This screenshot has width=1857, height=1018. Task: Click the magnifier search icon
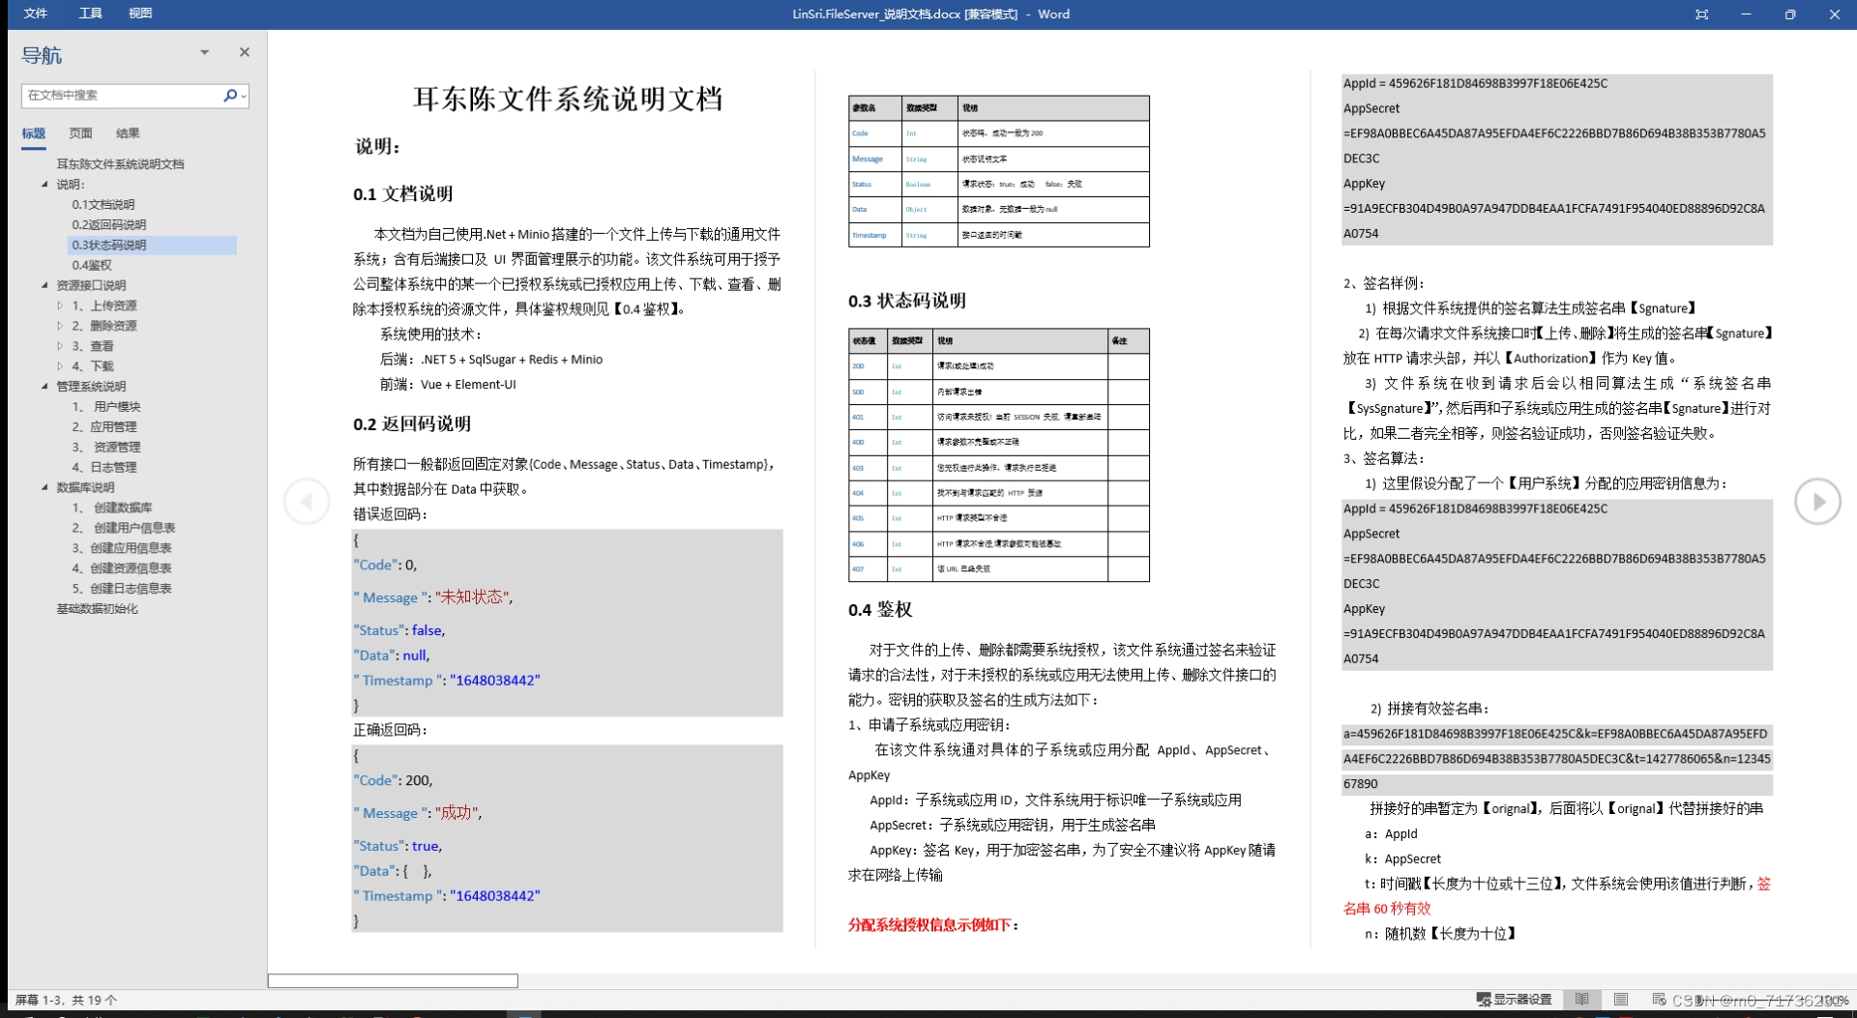(x=229, y=95)
